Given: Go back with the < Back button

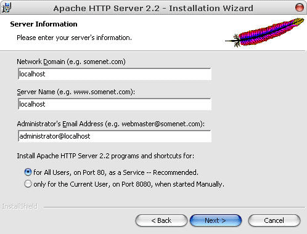Looking at the screenshot, I should click(x=162, y=220).
